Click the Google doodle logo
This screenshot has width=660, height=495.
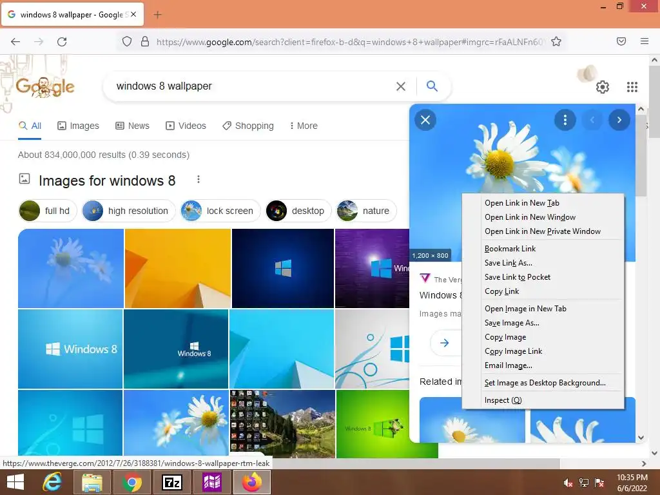pyautogui.click(x=45, y=87)
